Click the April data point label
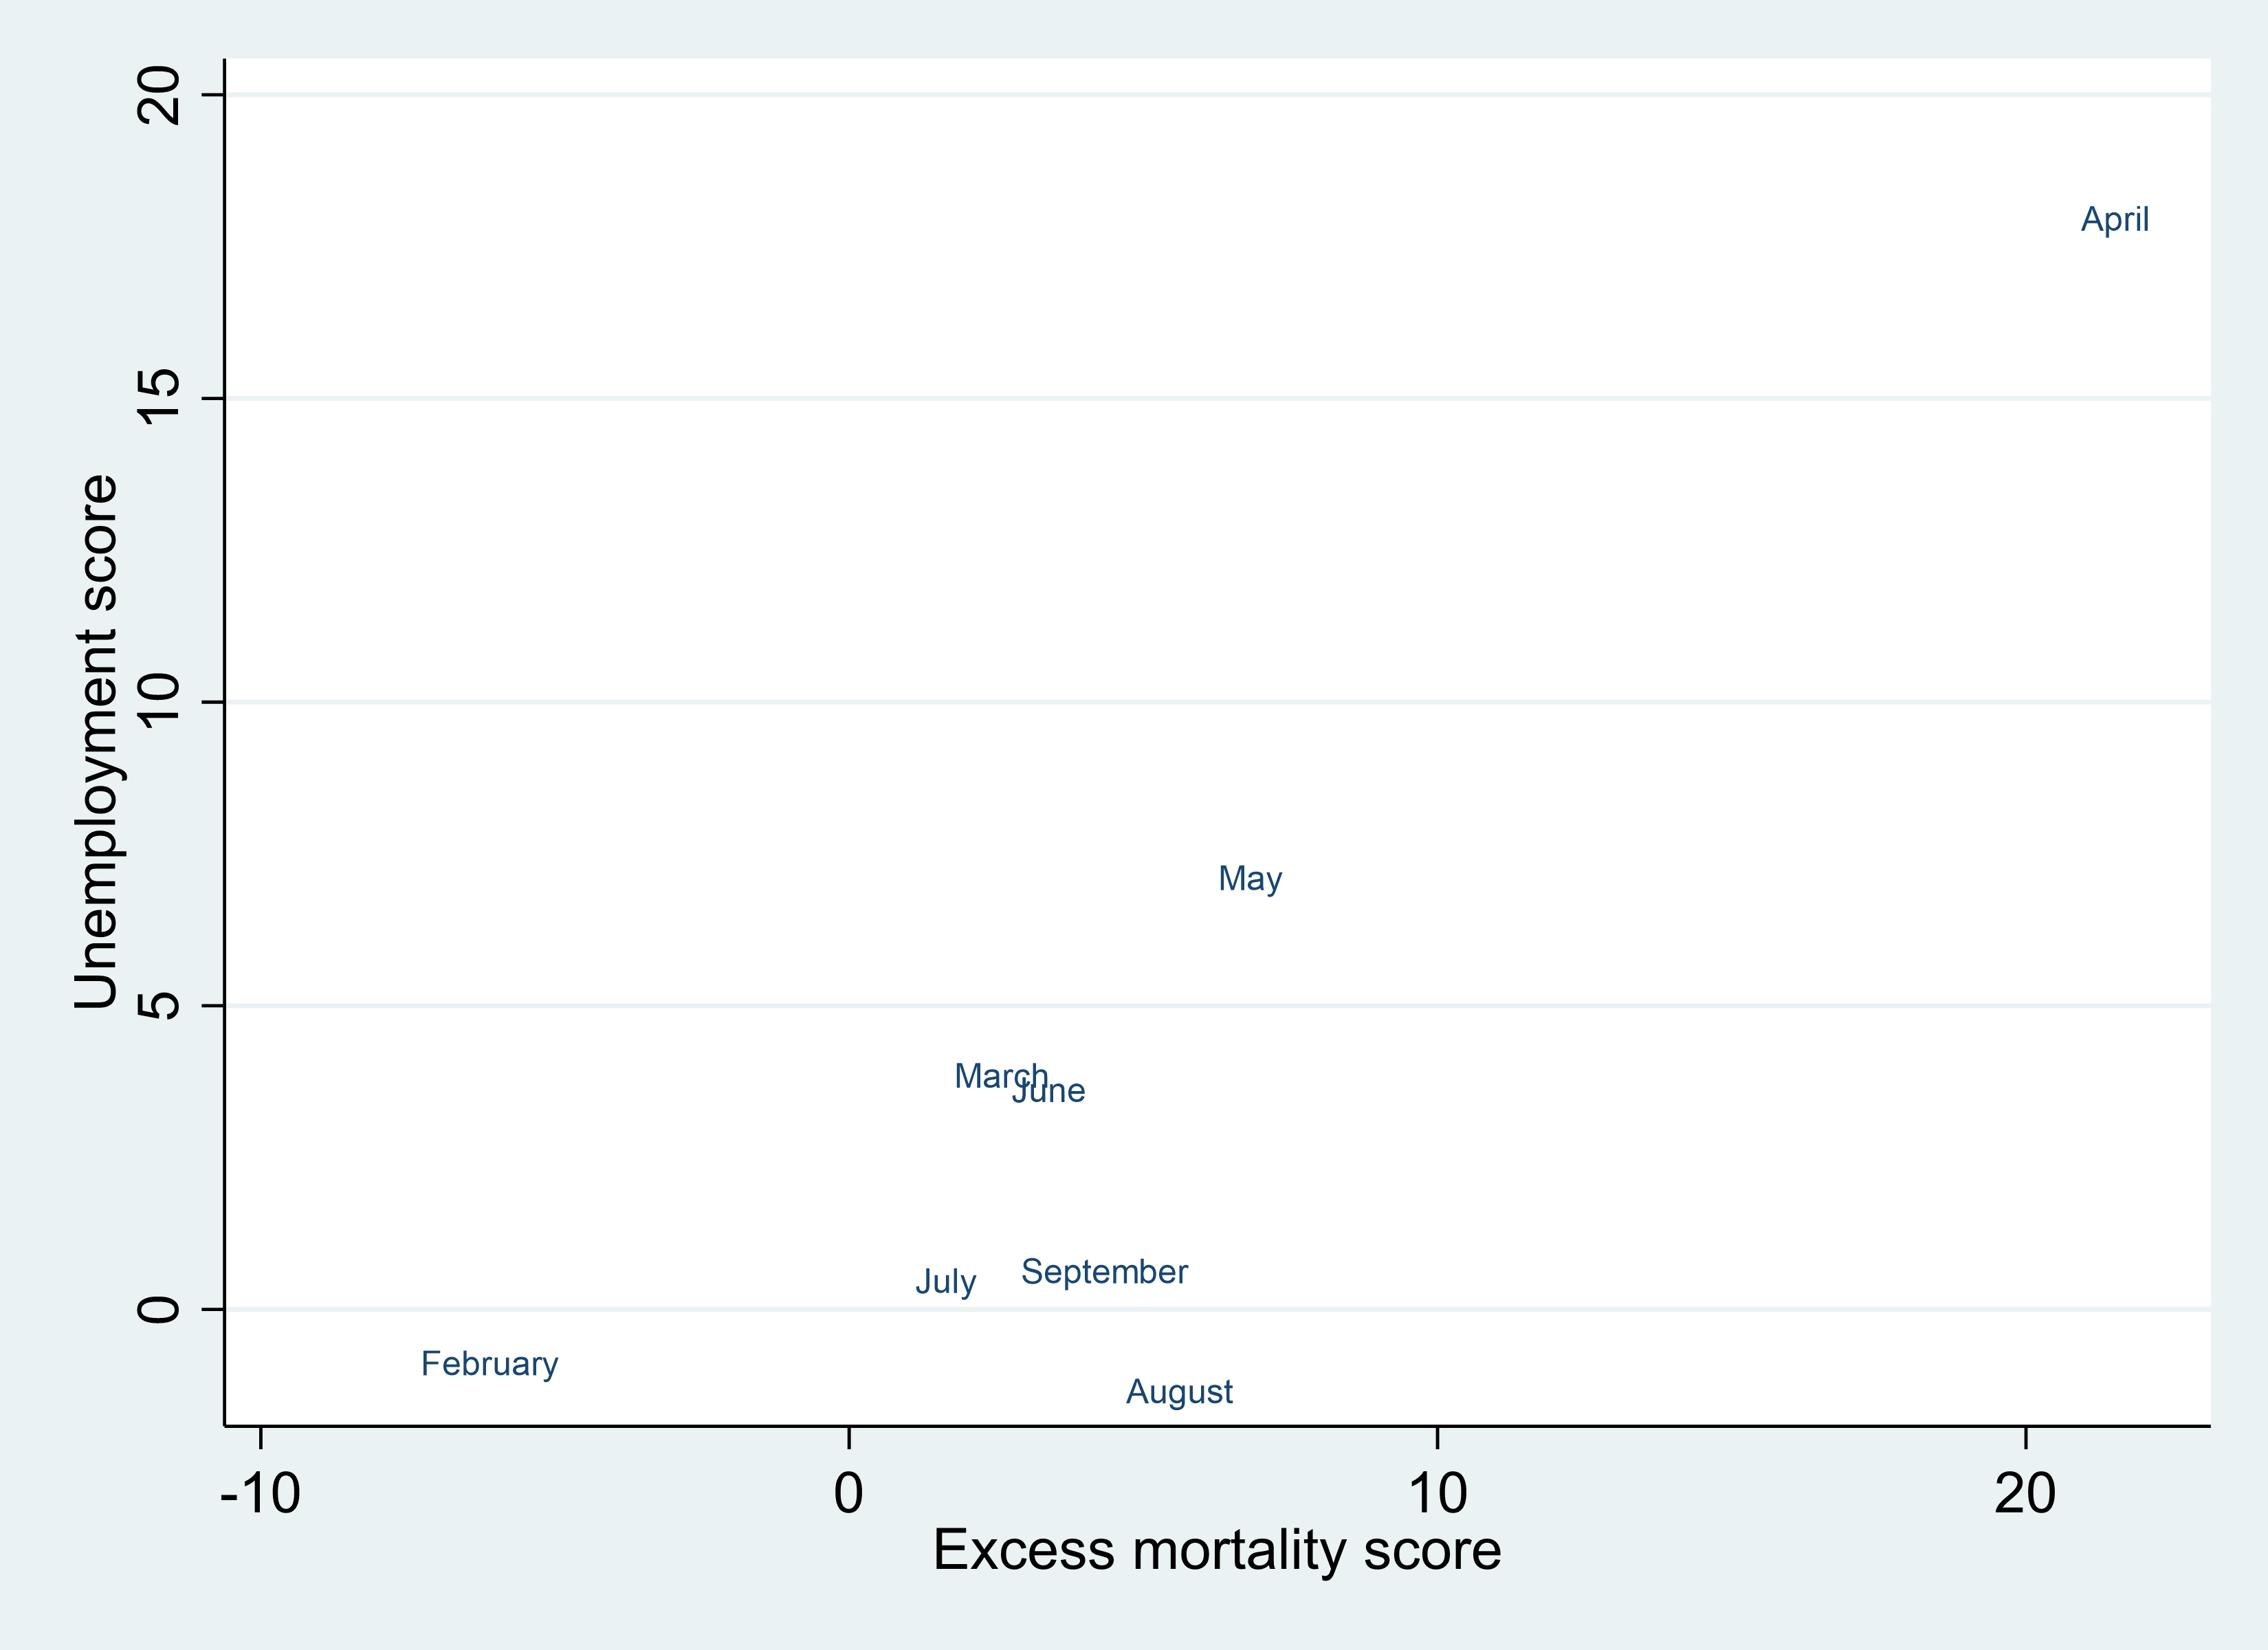 click(2114, 220)
